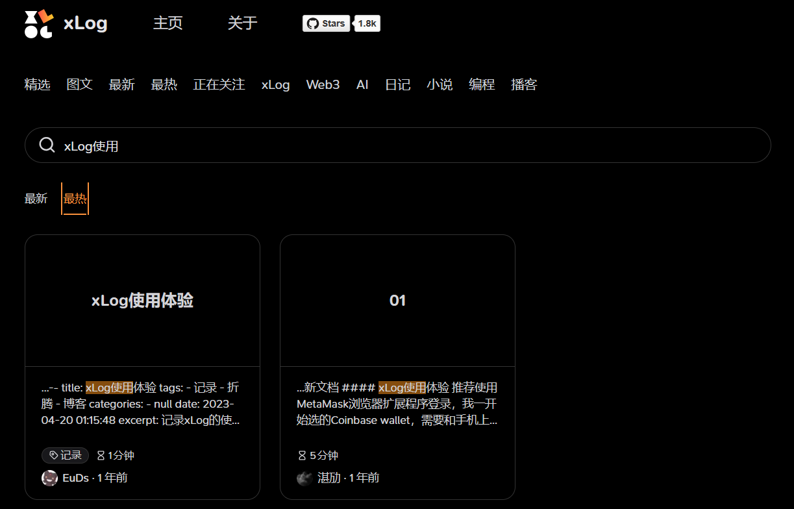The width and height of the screenshot is (794, 509).
Task: Select the 最新 category in top row
Action: pyautogui.click(x=122, y=84)
